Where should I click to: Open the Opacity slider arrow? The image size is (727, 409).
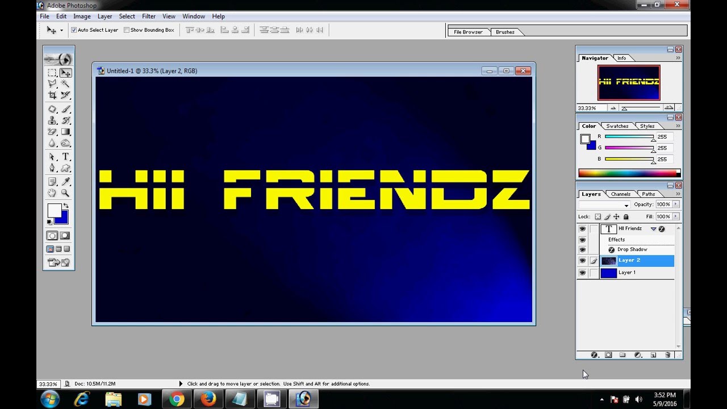coord(676,204)
